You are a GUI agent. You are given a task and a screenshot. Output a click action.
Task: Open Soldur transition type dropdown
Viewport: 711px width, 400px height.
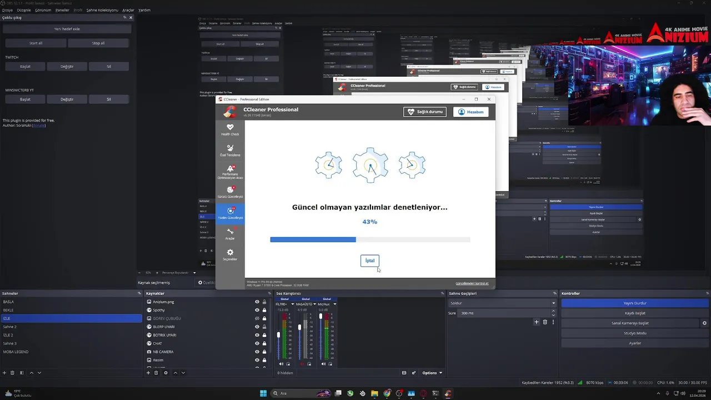(x=503, y=303)
